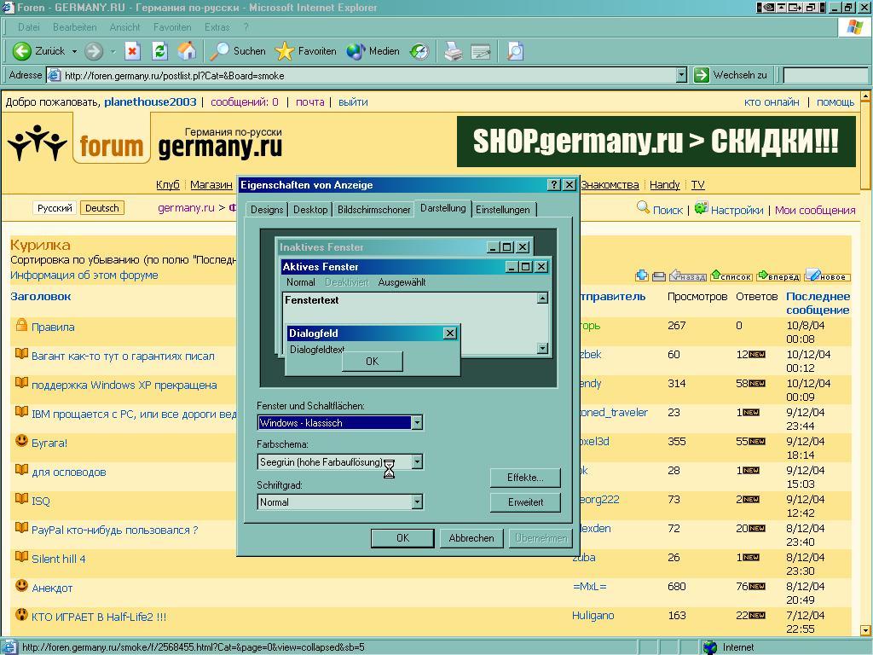Click the почта mail link

click(310, 102)
